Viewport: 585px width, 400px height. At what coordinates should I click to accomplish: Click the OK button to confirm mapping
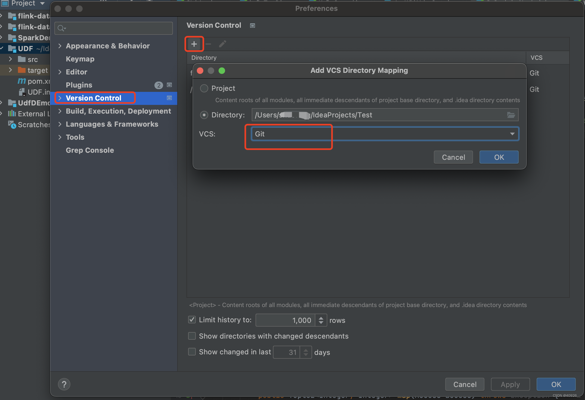pos(499,157)
